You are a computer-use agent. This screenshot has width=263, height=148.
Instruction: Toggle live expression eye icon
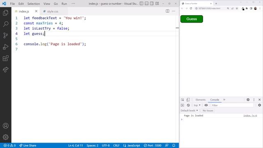pos(206,105)
